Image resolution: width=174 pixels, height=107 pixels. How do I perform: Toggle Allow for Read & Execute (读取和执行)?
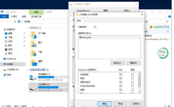tap(121, 82)
